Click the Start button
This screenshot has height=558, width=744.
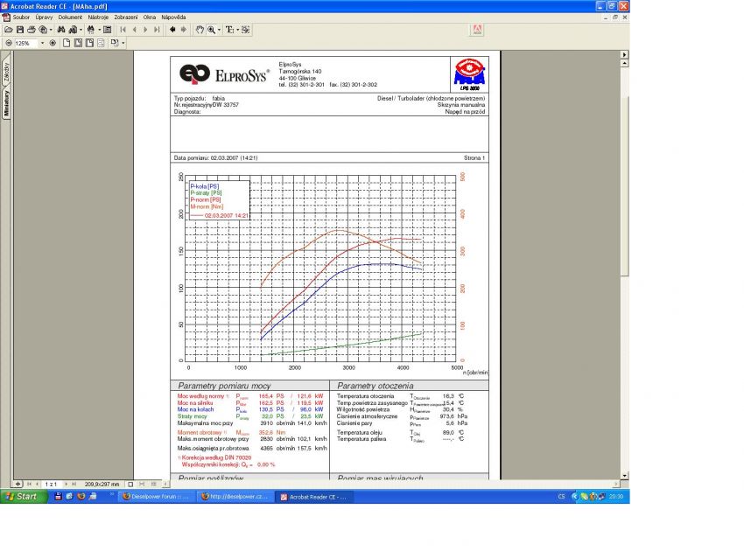click(x=22, y=496)
